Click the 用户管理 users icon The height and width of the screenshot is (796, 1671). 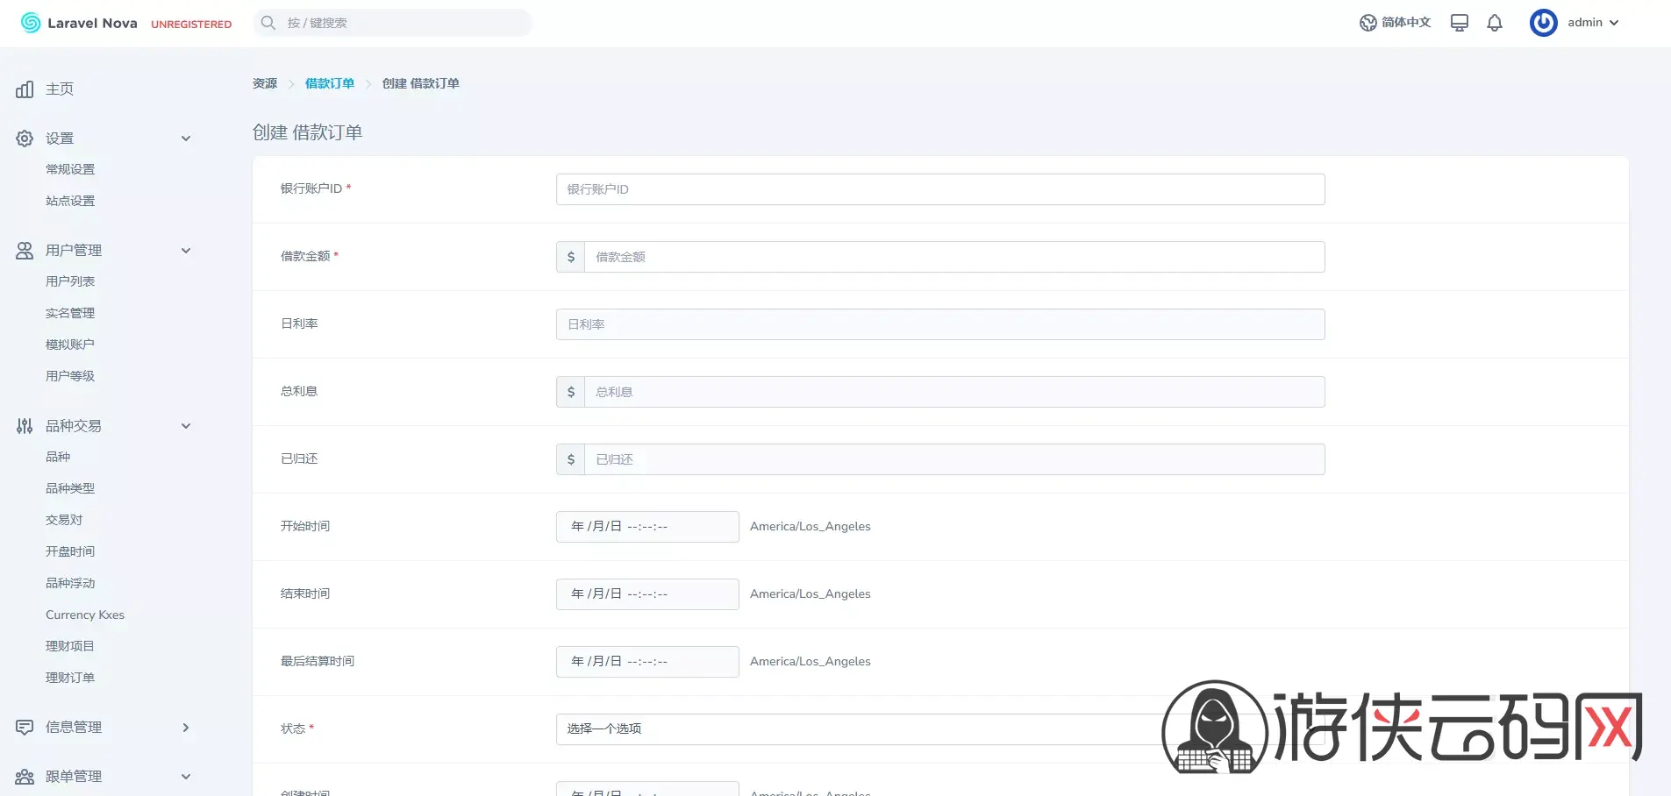(25, 251)
